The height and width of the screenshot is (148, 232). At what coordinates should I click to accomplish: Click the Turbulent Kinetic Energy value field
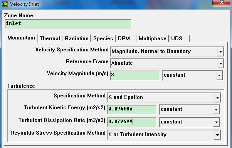[x=132, y=109]
